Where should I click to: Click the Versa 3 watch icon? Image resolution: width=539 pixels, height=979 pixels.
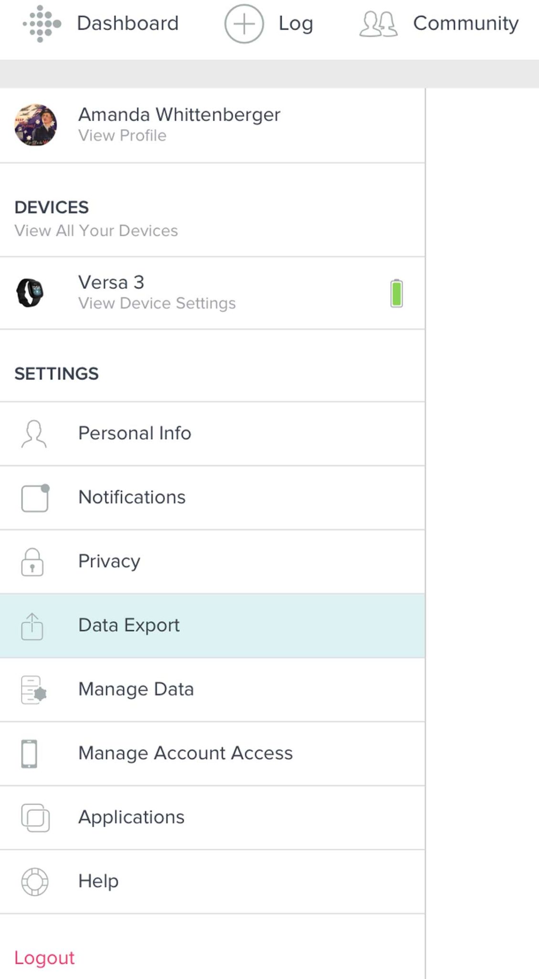[x=32, y=293]
